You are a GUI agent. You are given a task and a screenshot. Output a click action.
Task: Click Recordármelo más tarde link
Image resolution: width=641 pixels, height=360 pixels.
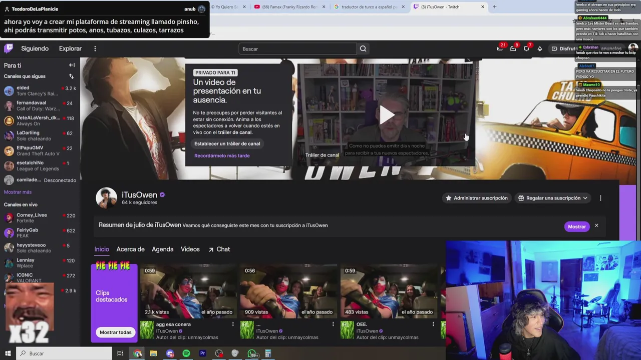pyautogui.click(x=222, y=155)
